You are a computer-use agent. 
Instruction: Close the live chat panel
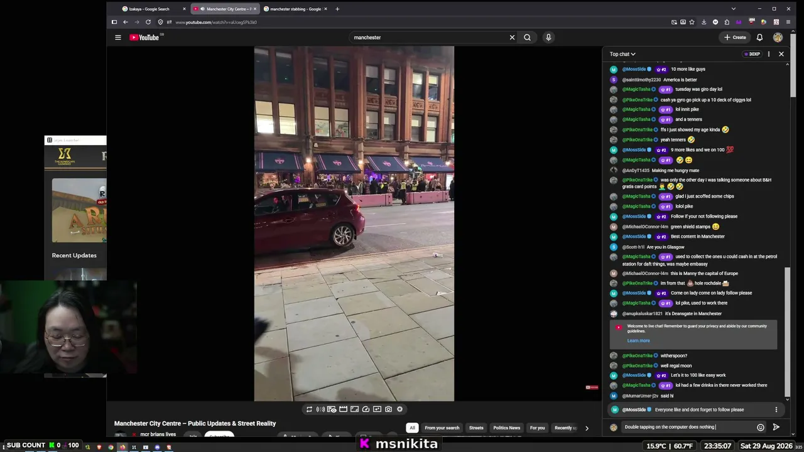coord(781,54)
